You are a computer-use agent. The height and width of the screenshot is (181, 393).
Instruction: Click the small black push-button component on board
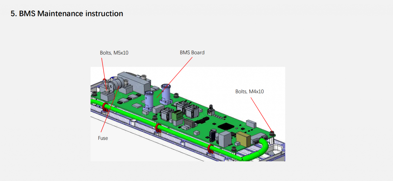[x=211, y=109]
